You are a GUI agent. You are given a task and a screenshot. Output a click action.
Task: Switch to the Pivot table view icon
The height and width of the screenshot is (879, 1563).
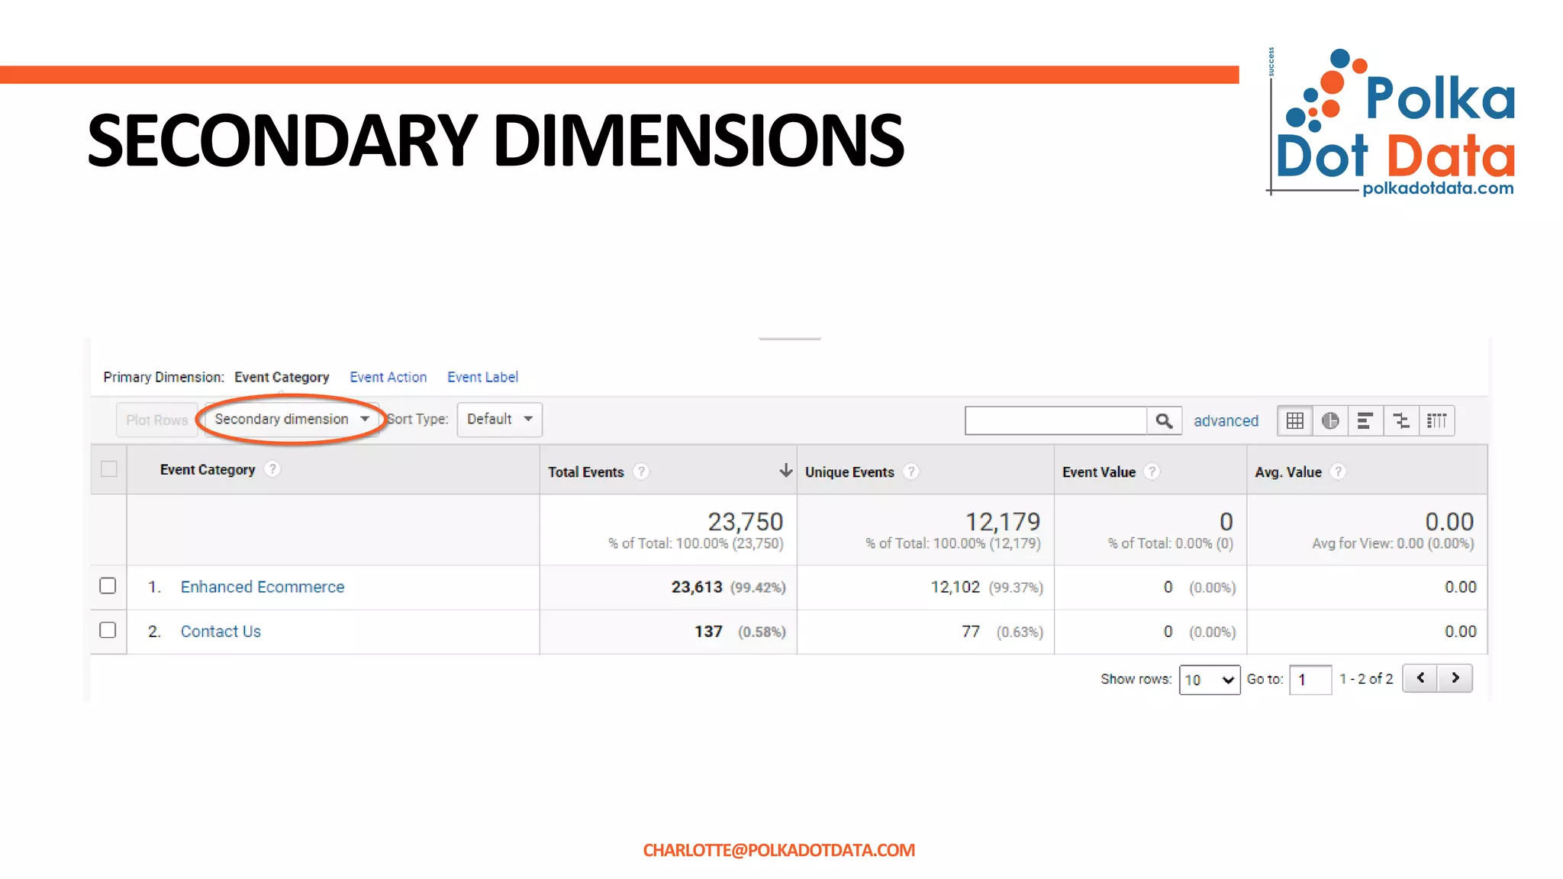click(x=1437, y=420)
